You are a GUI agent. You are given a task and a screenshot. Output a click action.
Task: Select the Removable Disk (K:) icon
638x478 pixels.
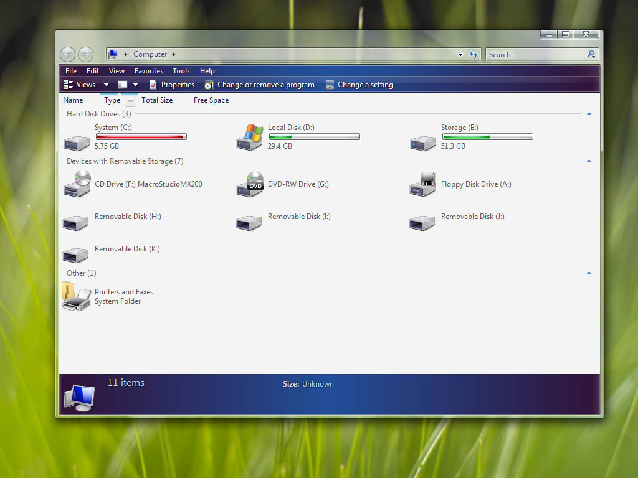tap(75, 255)
